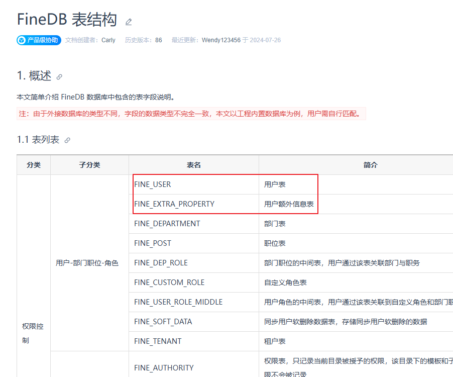This screenshot has width=453, height=377.
Task: Click the description 租户表
Action: 275,341
